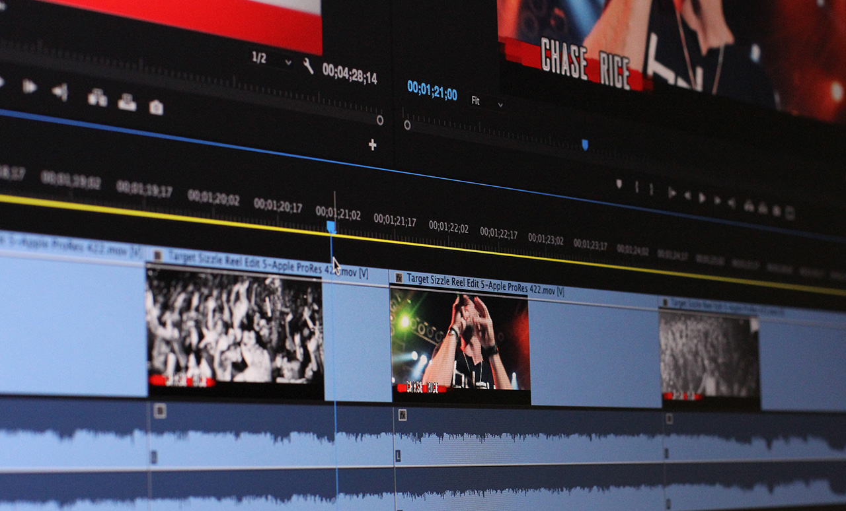This screenshot has width=846, height=511.
Task: Click the last Program monitor transport icon
Action: pos(789,213)
